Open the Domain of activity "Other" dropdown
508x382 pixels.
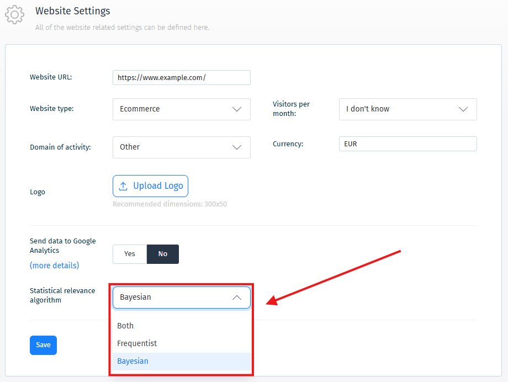pyautogui.click(x=171, y=147)
